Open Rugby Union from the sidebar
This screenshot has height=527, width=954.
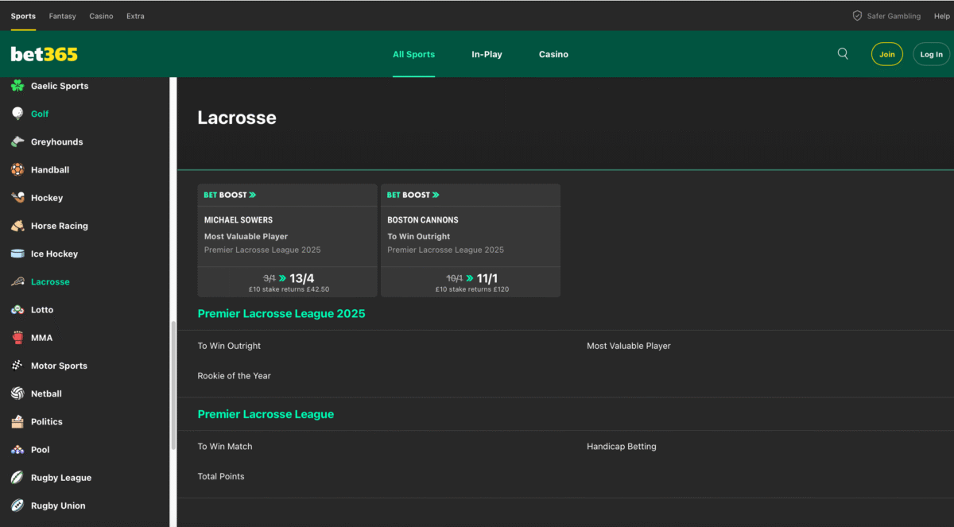click(x=58, y=506)
